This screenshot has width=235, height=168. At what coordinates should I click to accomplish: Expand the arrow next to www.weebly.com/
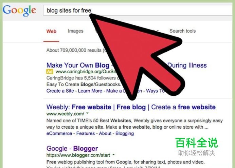click(x=87, y=113)
